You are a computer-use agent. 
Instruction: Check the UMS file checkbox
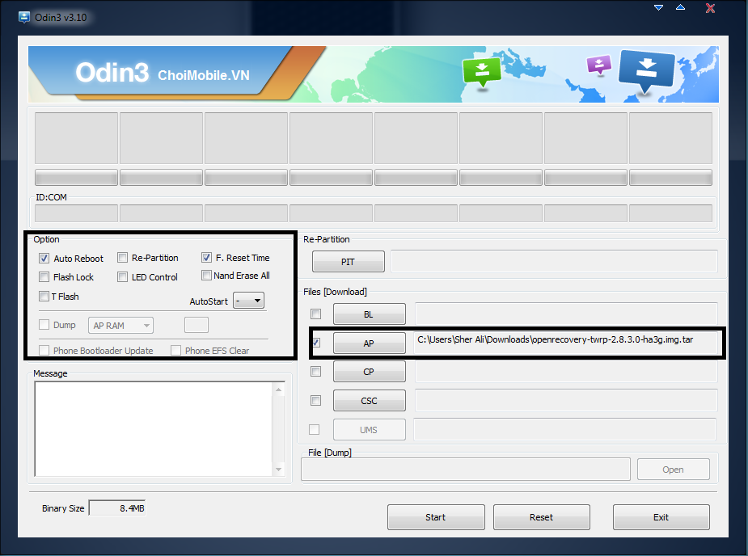pos(315,430)
